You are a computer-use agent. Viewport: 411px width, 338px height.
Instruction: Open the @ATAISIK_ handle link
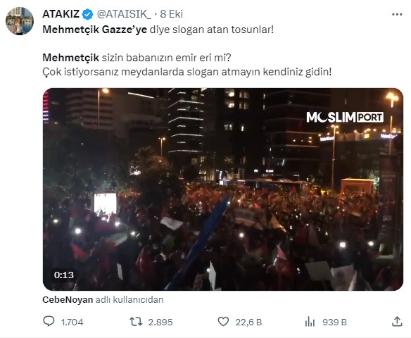[x=124, y=14]
